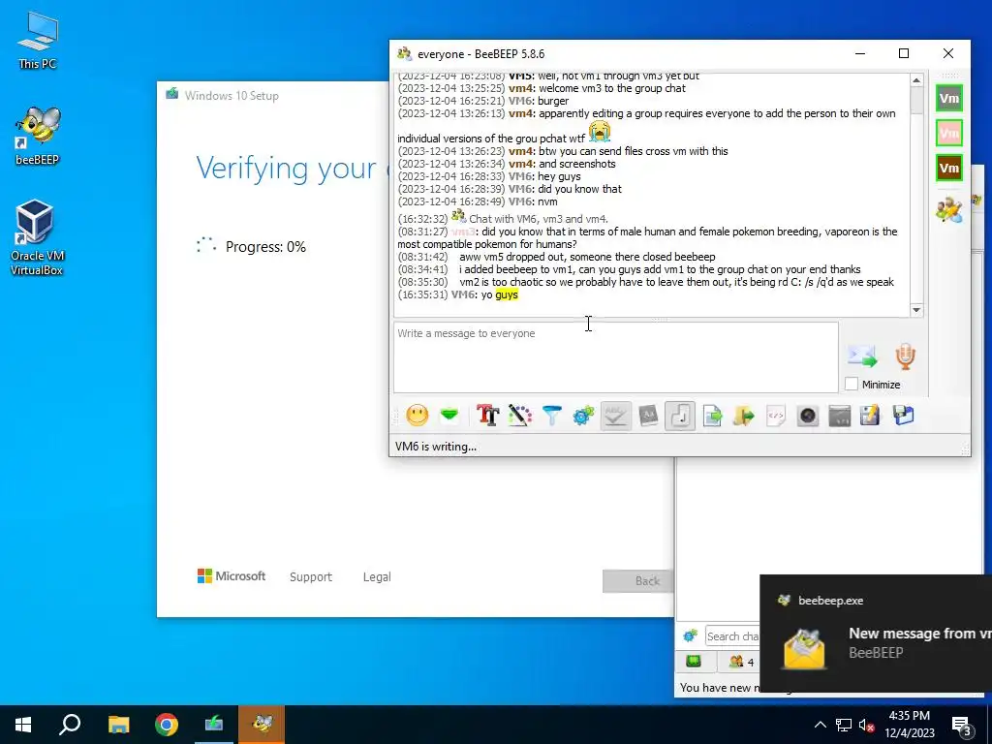Open the 4:35 PM clock calendar
The image size is (992, 744).
[x=909, y=725]
